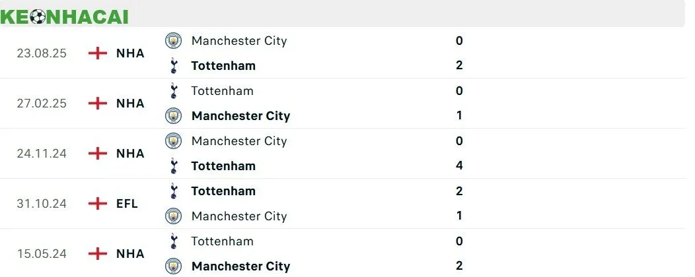Select Tottenham crest in 27.02.25 match
This screenshot has width=695, height=277.
click(x=173, y=91)
